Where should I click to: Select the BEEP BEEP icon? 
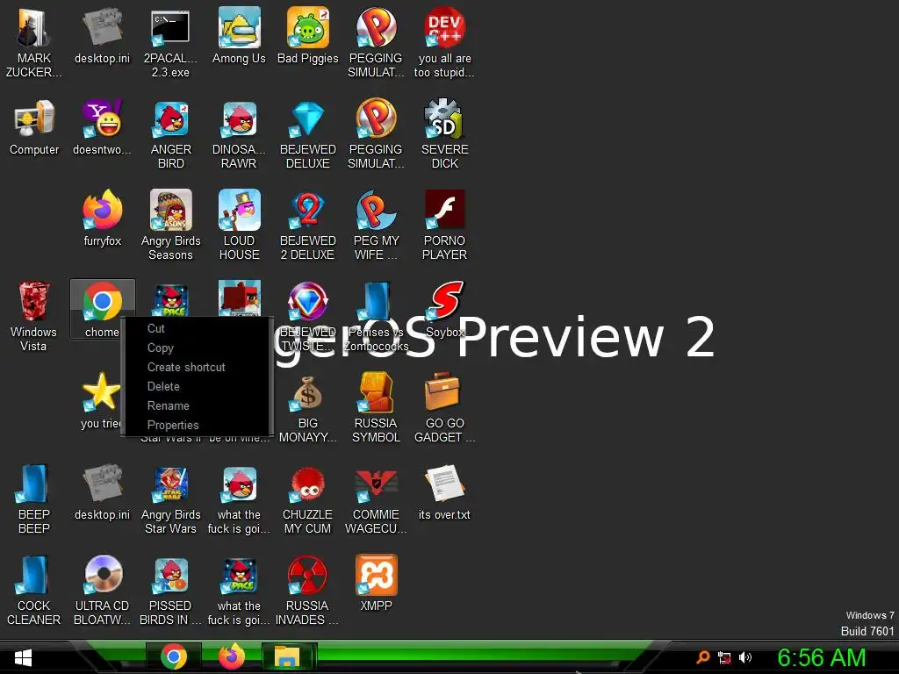[33, 498]
